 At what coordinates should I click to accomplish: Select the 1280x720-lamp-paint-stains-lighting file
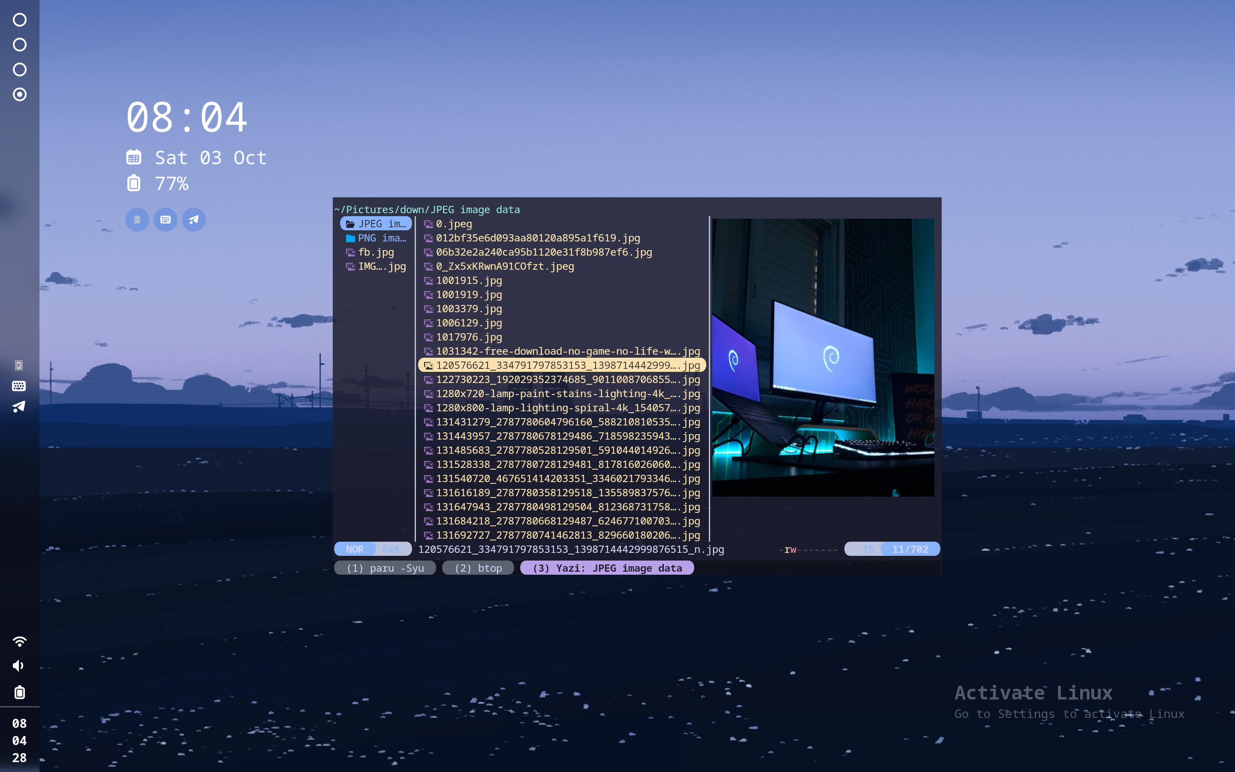[x=561, y=394]
